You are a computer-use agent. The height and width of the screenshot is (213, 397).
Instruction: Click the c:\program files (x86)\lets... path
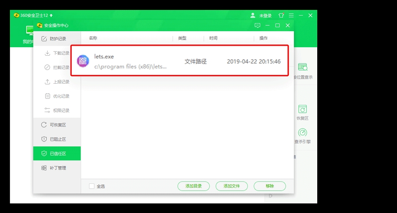click(x=130, y=67)
